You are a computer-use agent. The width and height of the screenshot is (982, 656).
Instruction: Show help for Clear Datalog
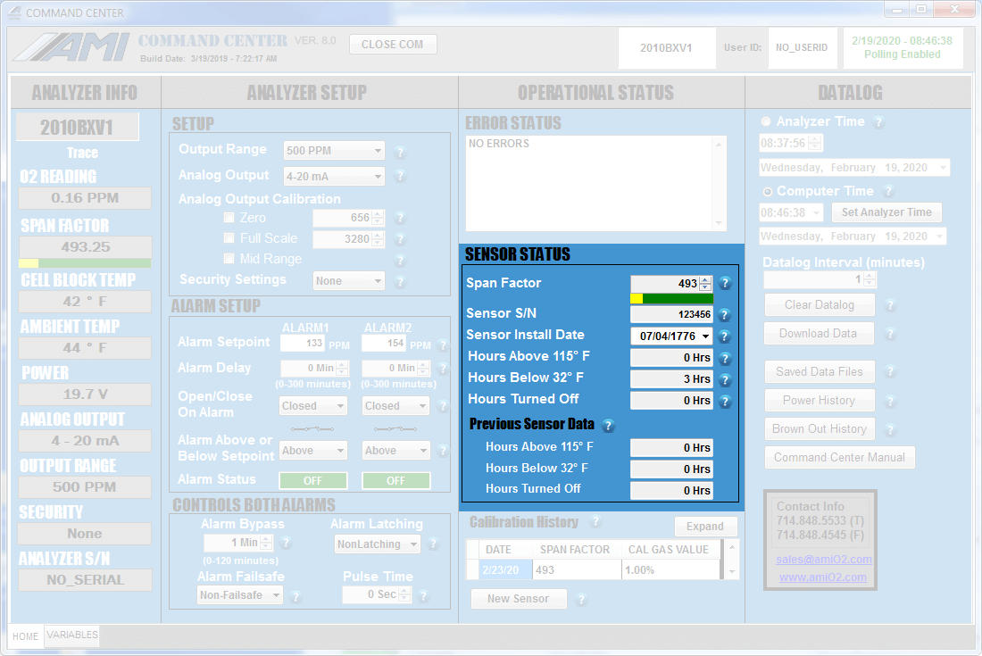click(890, 305)
